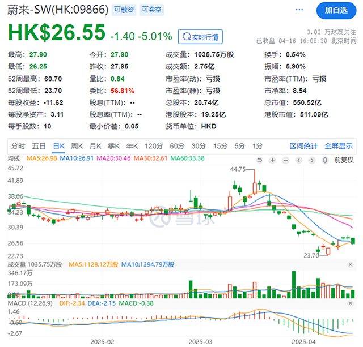Open the 前复权 adjustment dropdown
This screenshot has width=363, height=347.
pyautogui.click(x=344, y=160)
